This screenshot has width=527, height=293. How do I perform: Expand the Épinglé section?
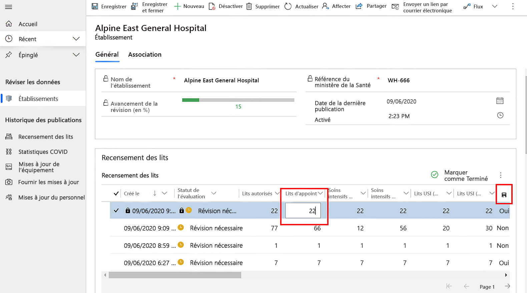click(x=76, y=55)
